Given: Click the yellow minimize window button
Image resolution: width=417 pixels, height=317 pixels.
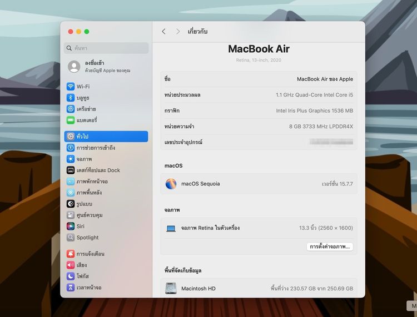Looking at the screenshot, I should [79, 32].
